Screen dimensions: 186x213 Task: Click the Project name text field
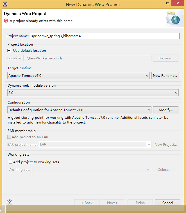[x=105, y=36]
